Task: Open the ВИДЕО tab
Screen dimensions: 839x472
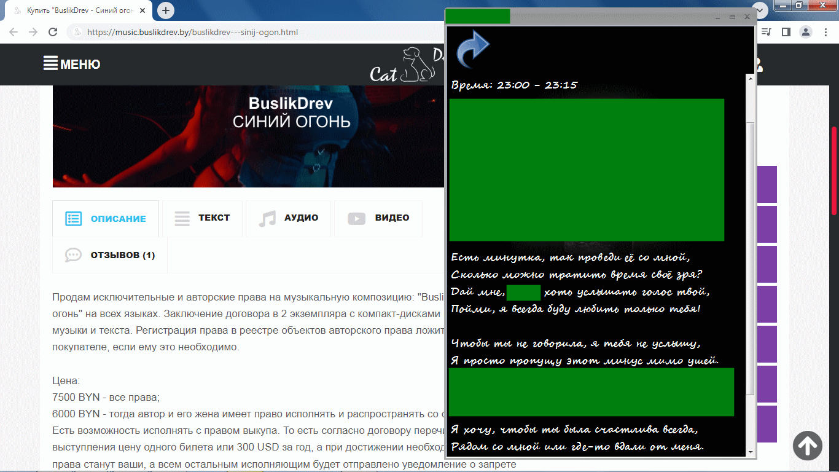Action: point(378,218)
